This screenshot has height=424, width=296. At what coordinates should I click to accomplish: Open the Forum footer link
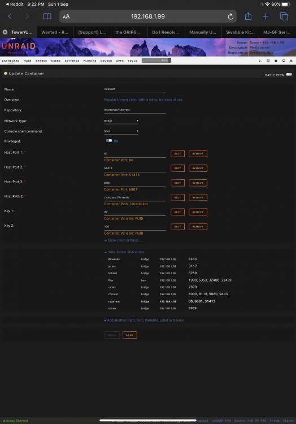coord(274,421)
